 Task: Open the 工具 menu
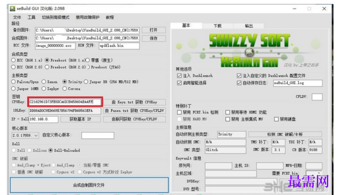(32, 17)
